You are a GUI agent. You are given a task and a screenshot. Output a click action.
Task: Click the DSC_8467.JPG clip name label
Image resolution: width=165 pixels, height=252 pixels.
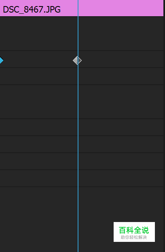(x=32, y=9)
